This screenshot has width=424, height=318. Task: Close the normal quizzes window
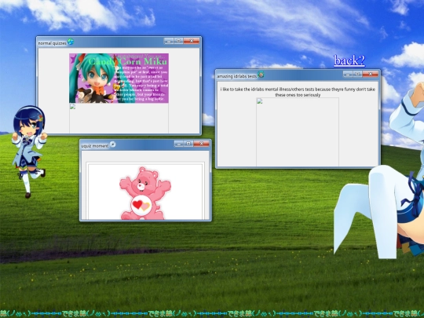click(x=192, y=41)
